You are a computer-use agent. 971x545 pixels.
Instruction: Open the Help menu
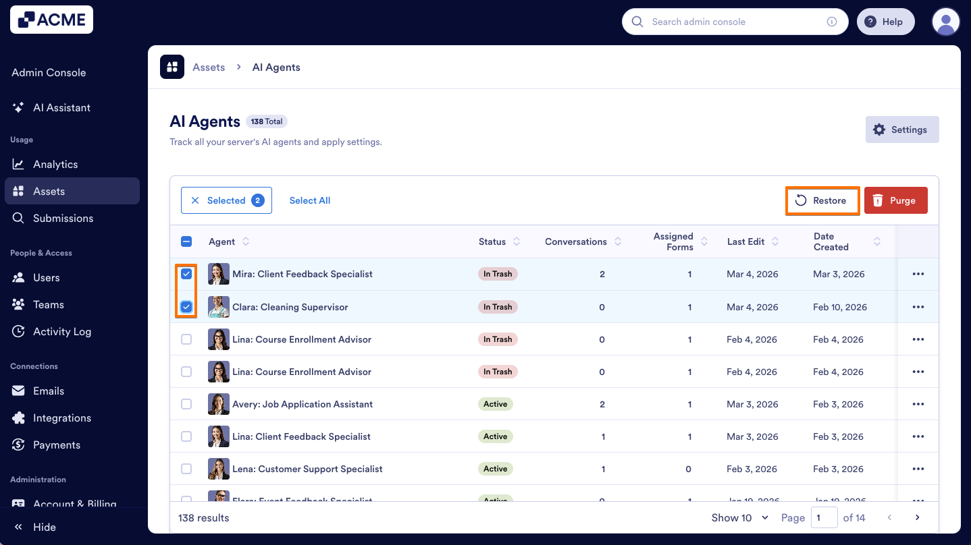pyautogui.click(x=885, y=21)
